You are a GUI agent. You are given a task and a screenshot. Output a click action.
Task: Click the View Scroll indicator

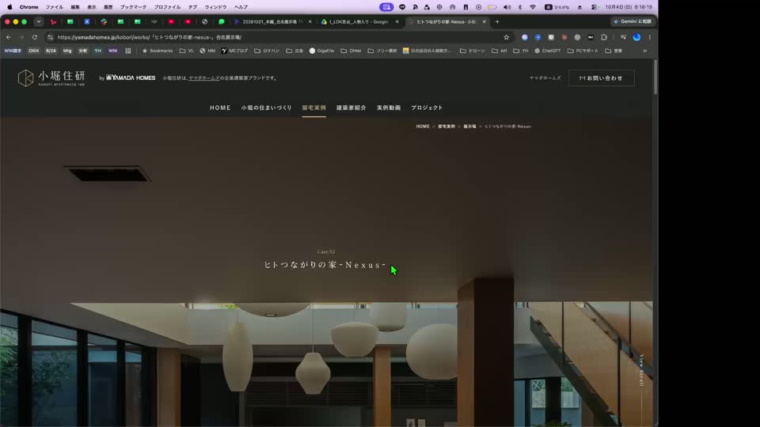coord(642,371)
